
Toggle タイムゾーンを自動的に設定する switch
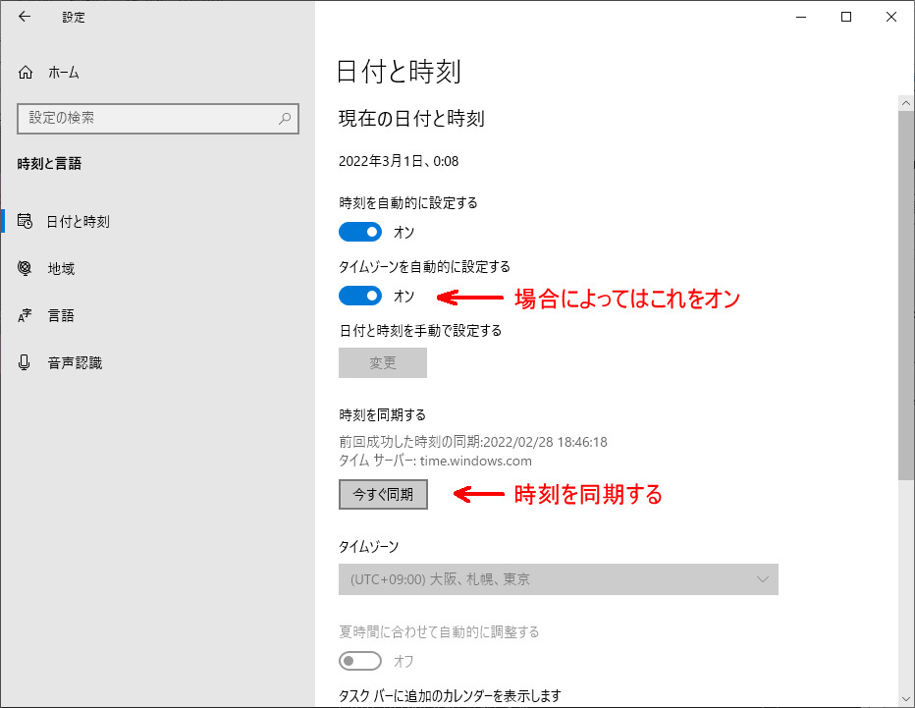click(x=360, y=296)
